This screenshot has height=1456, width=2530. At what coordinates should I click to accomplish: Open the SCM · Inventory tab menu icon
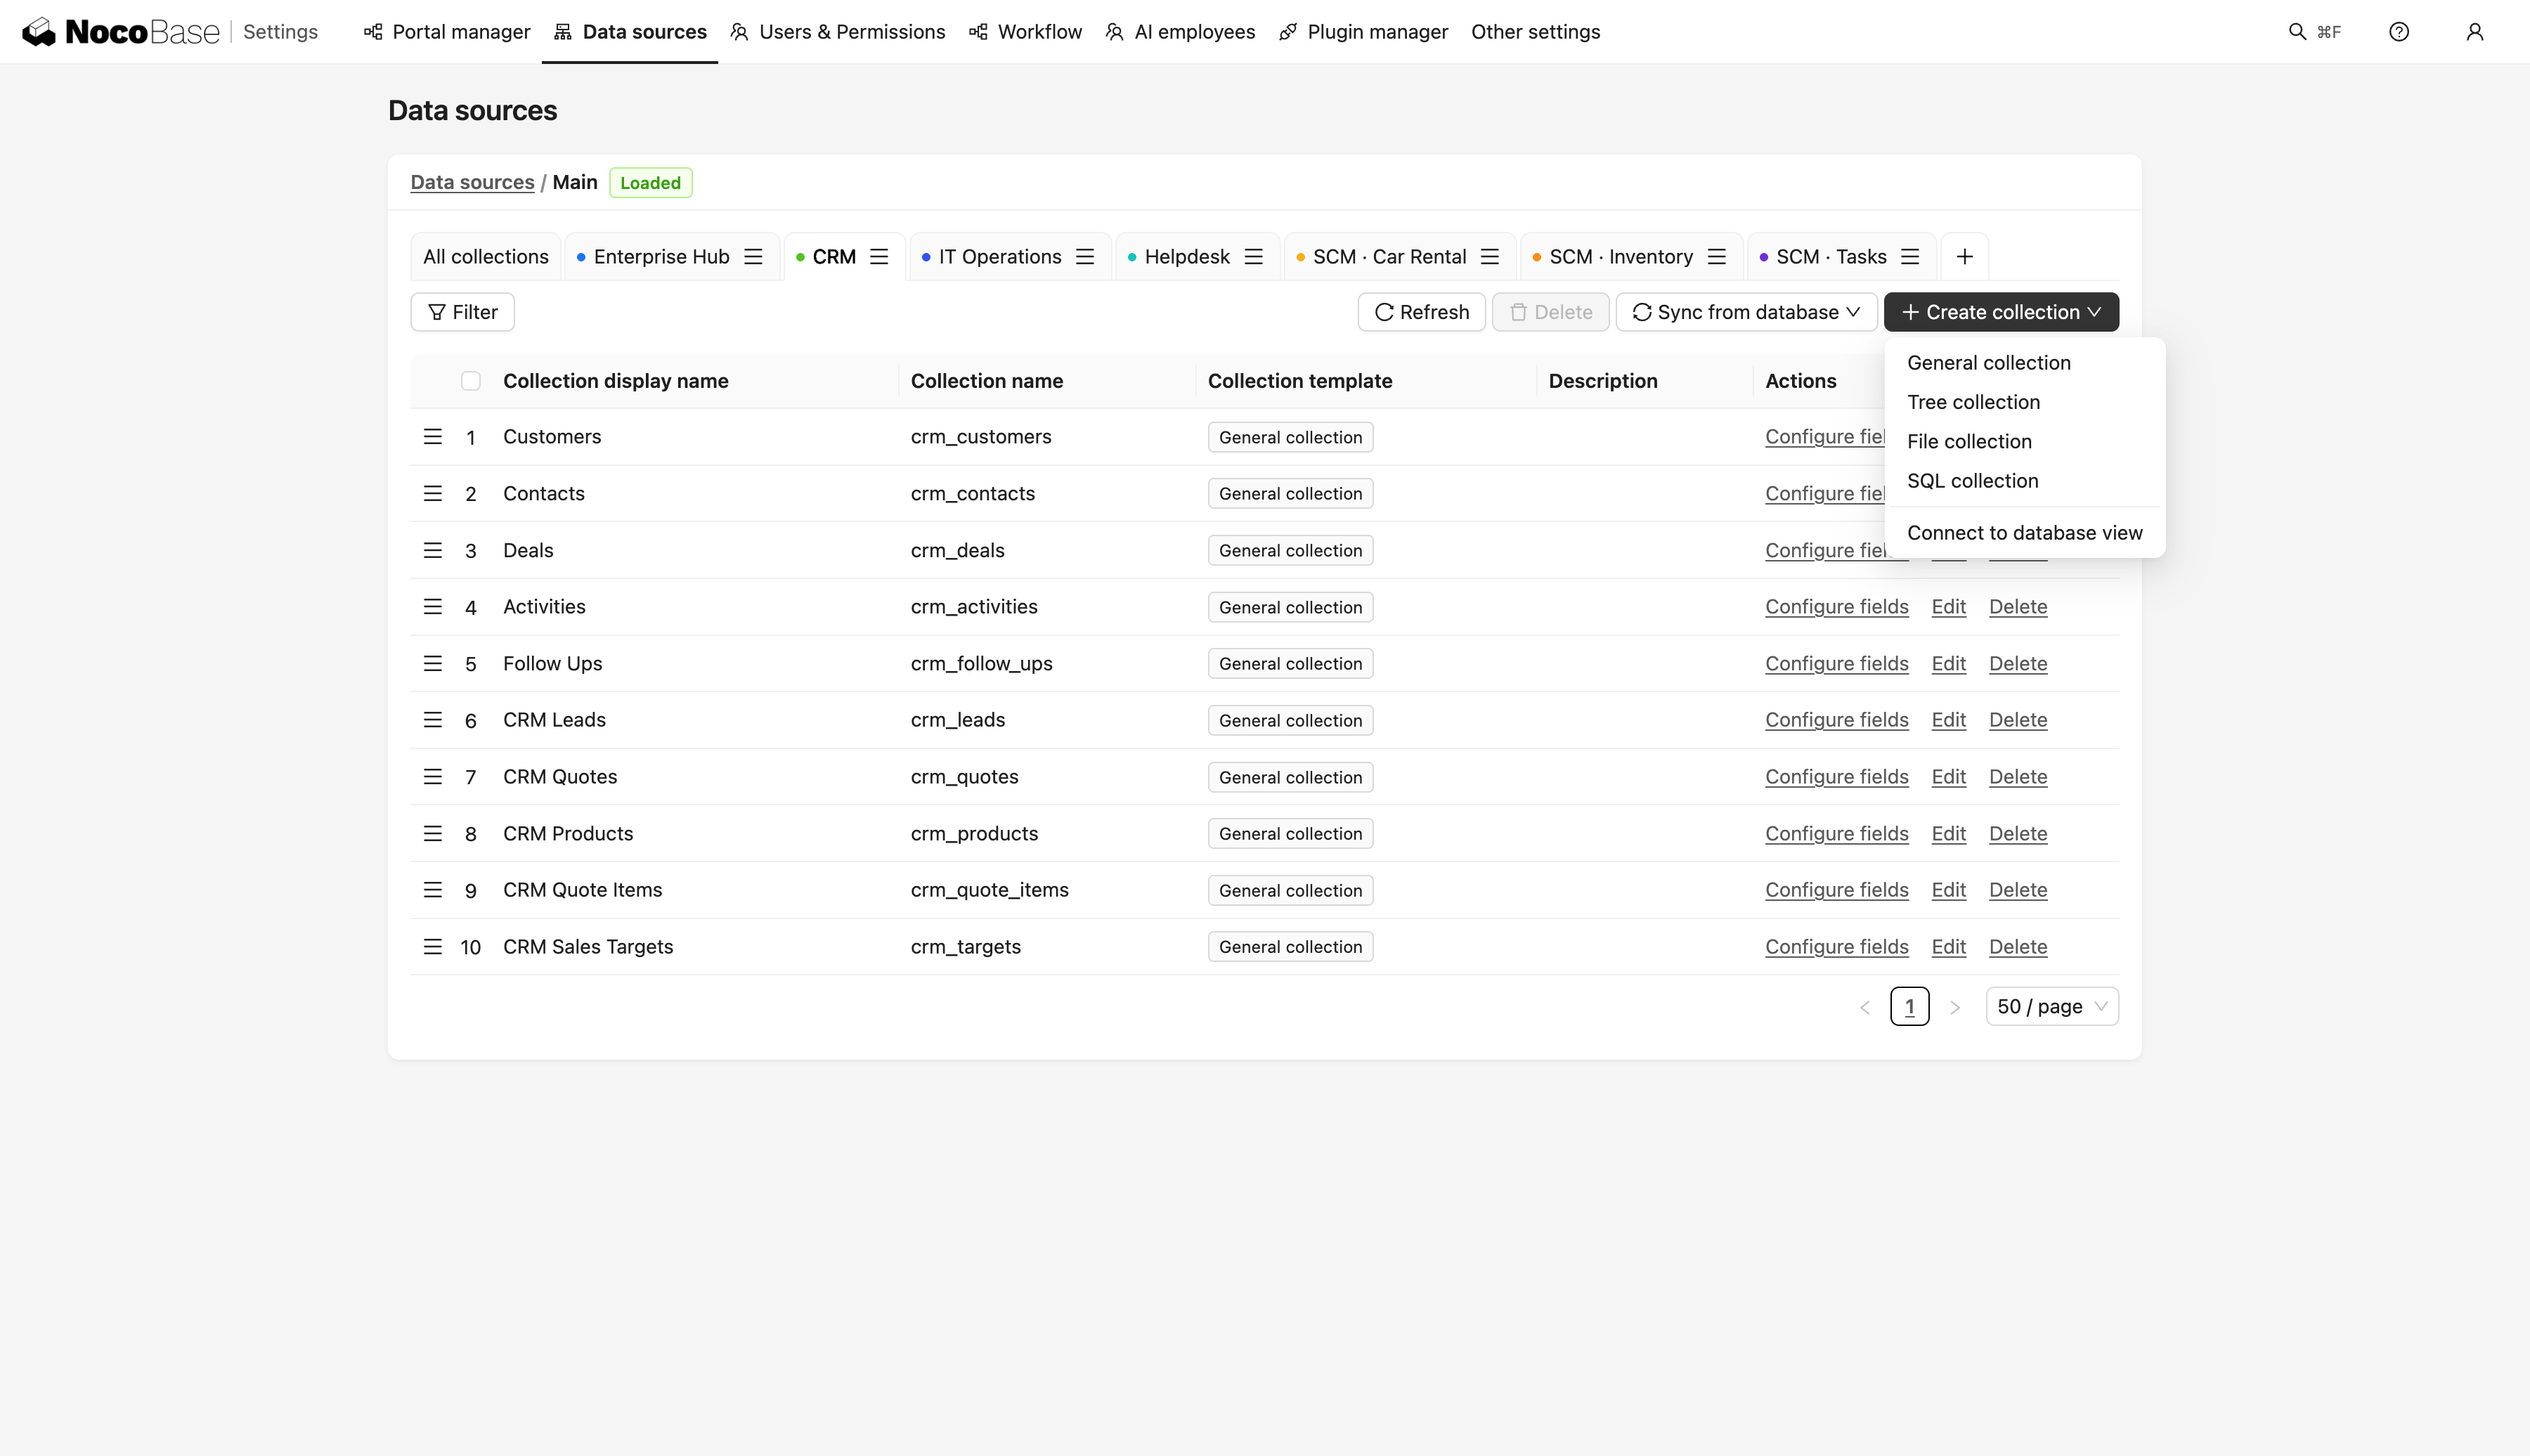pos(1717,257)
